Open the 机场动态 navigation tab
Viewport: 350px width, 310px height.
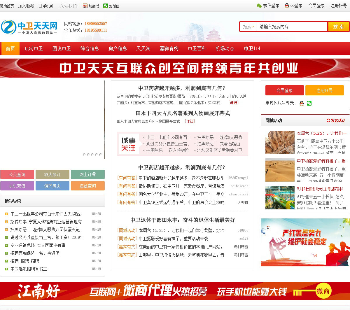(x=225, y=48)
